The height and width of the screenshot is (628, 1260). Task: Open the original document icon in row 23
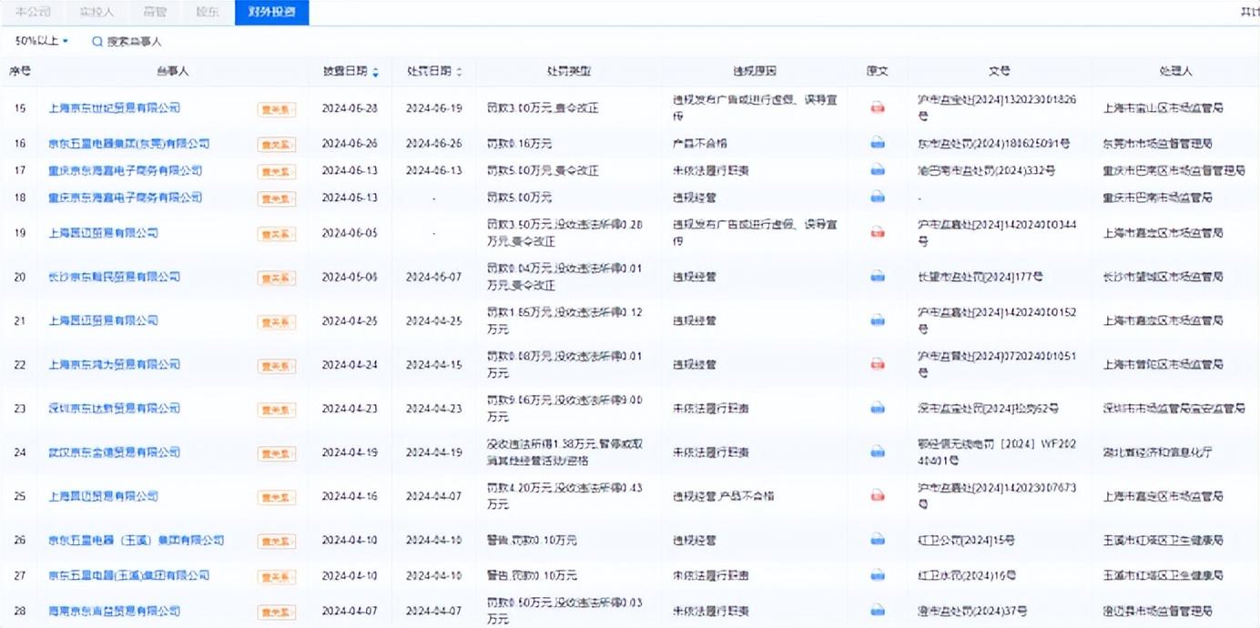[877, 408]
